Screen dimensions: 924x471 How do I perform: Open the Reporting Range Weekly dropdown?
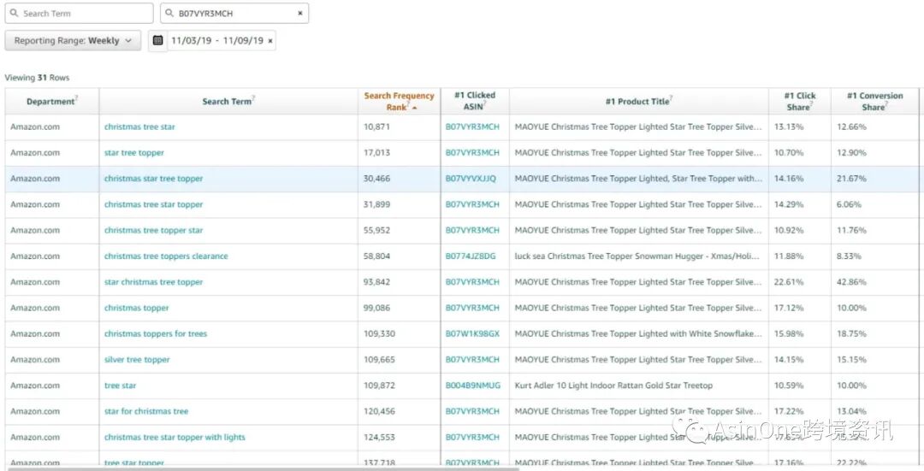[x=73, y=41]
